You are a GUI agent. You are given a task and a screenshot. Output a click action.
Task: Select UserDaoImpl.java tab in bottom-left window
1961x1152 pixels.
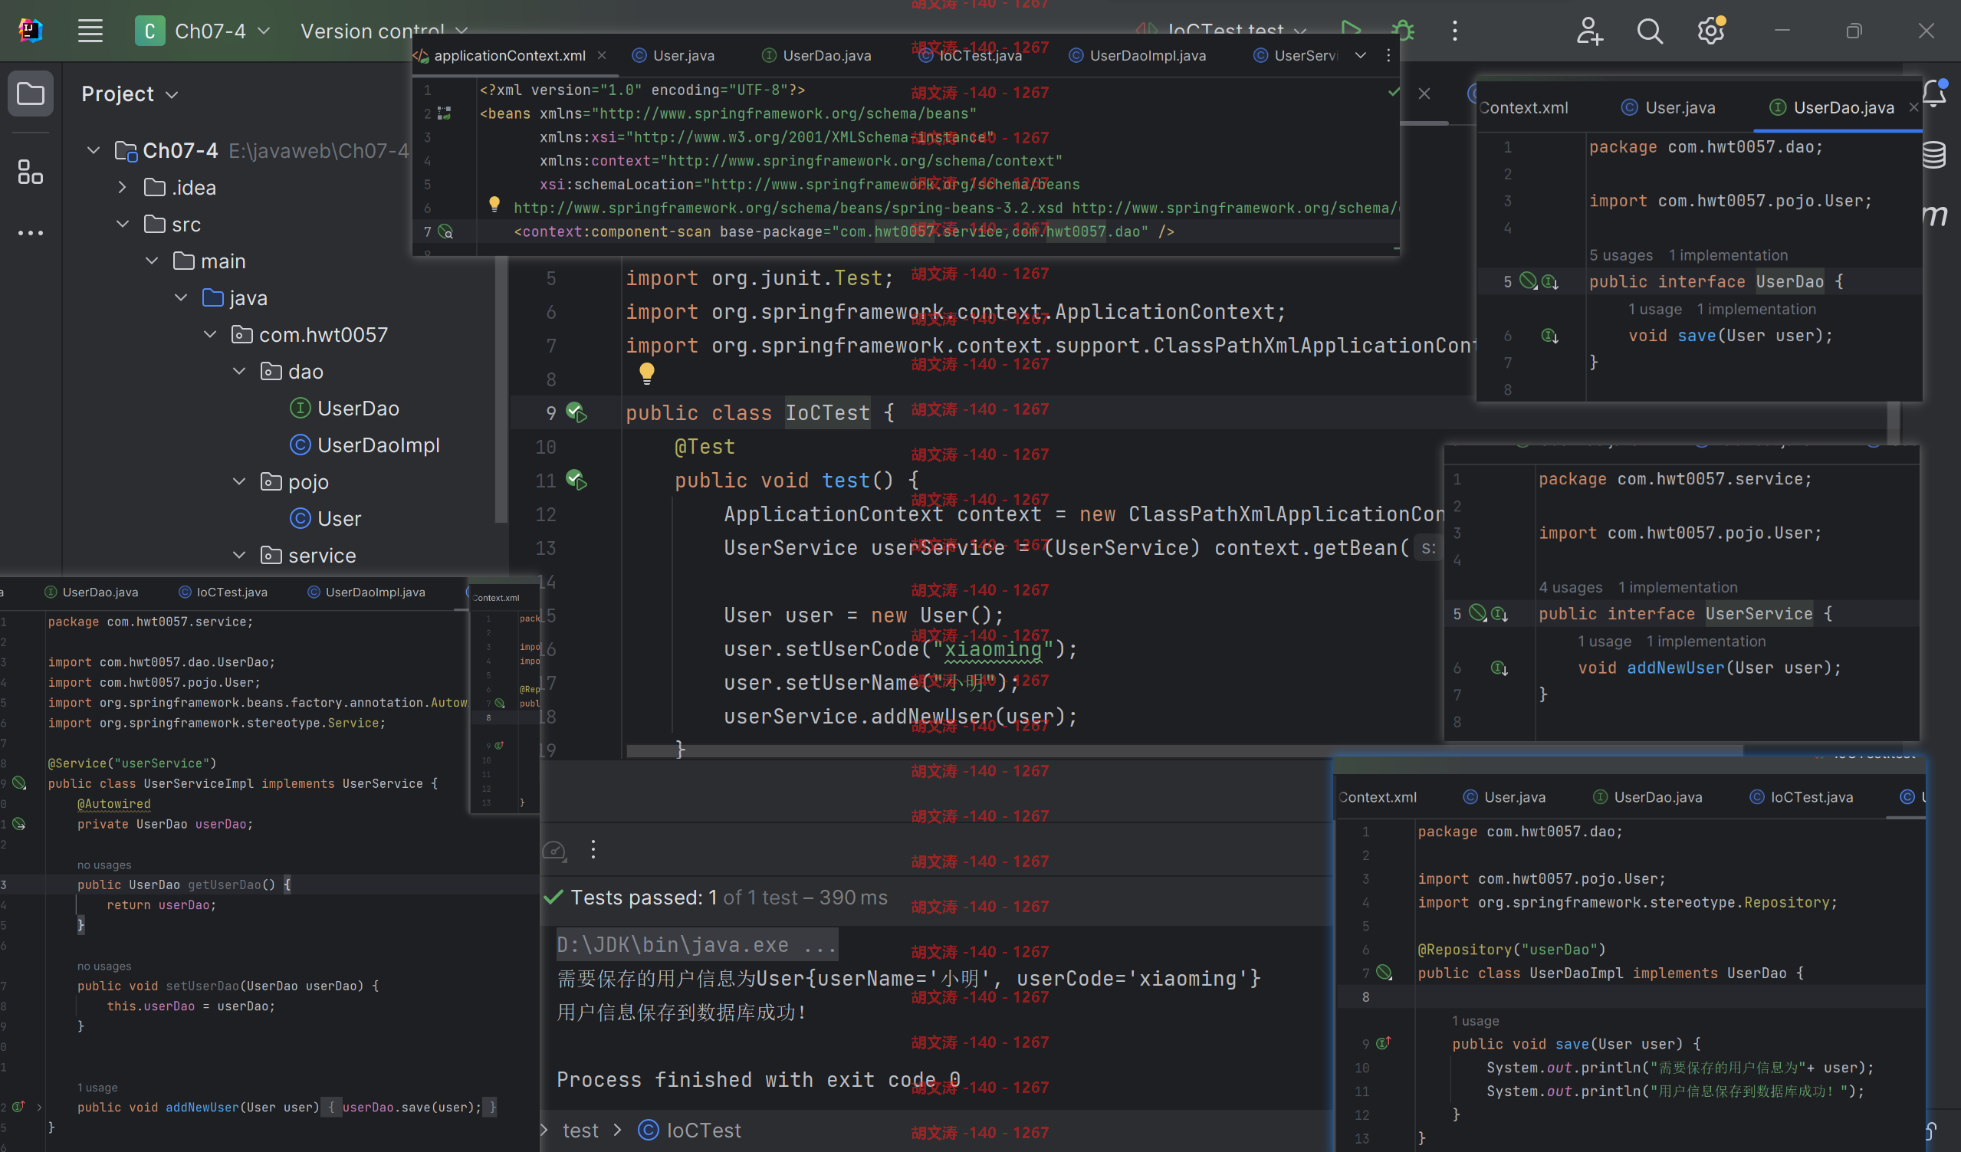tap(366, 592)
